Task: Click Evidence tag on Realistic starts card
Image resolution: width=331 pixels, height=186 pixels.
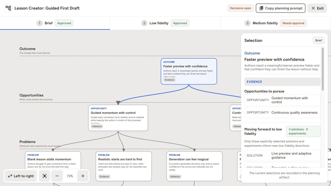Action: point(104,176)
